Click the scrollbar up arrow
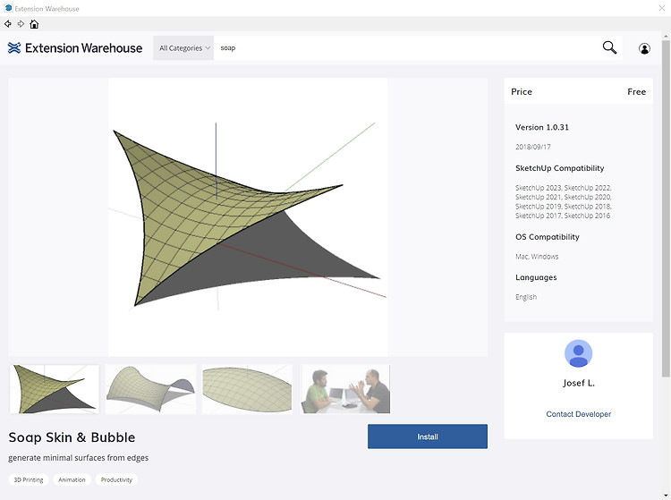This screenshot has width=671, height=500. point(666,36)
